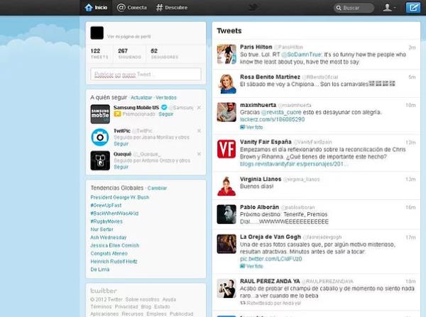Open Blog footer link
Screen dimensions: 426x317
click(x=146, y=306)
